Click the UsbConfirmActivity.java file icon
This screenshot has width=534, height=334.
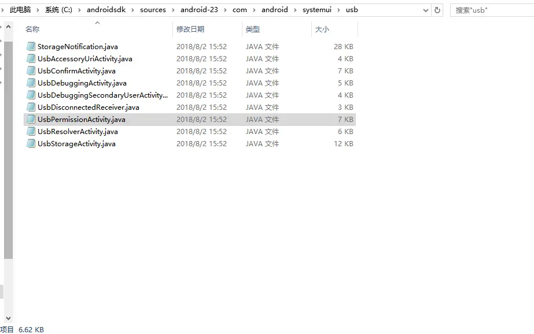click(31, 70)
